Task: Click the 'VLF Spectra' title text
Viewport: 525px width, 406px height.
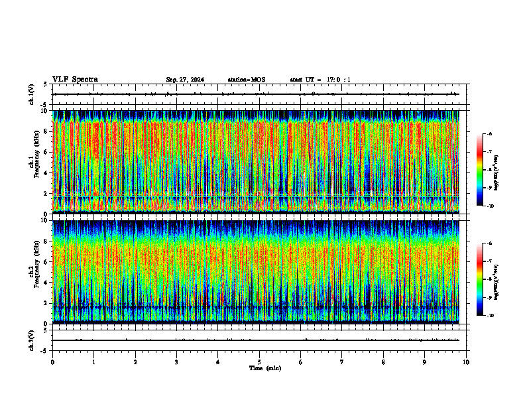Action: coord(75,80)
